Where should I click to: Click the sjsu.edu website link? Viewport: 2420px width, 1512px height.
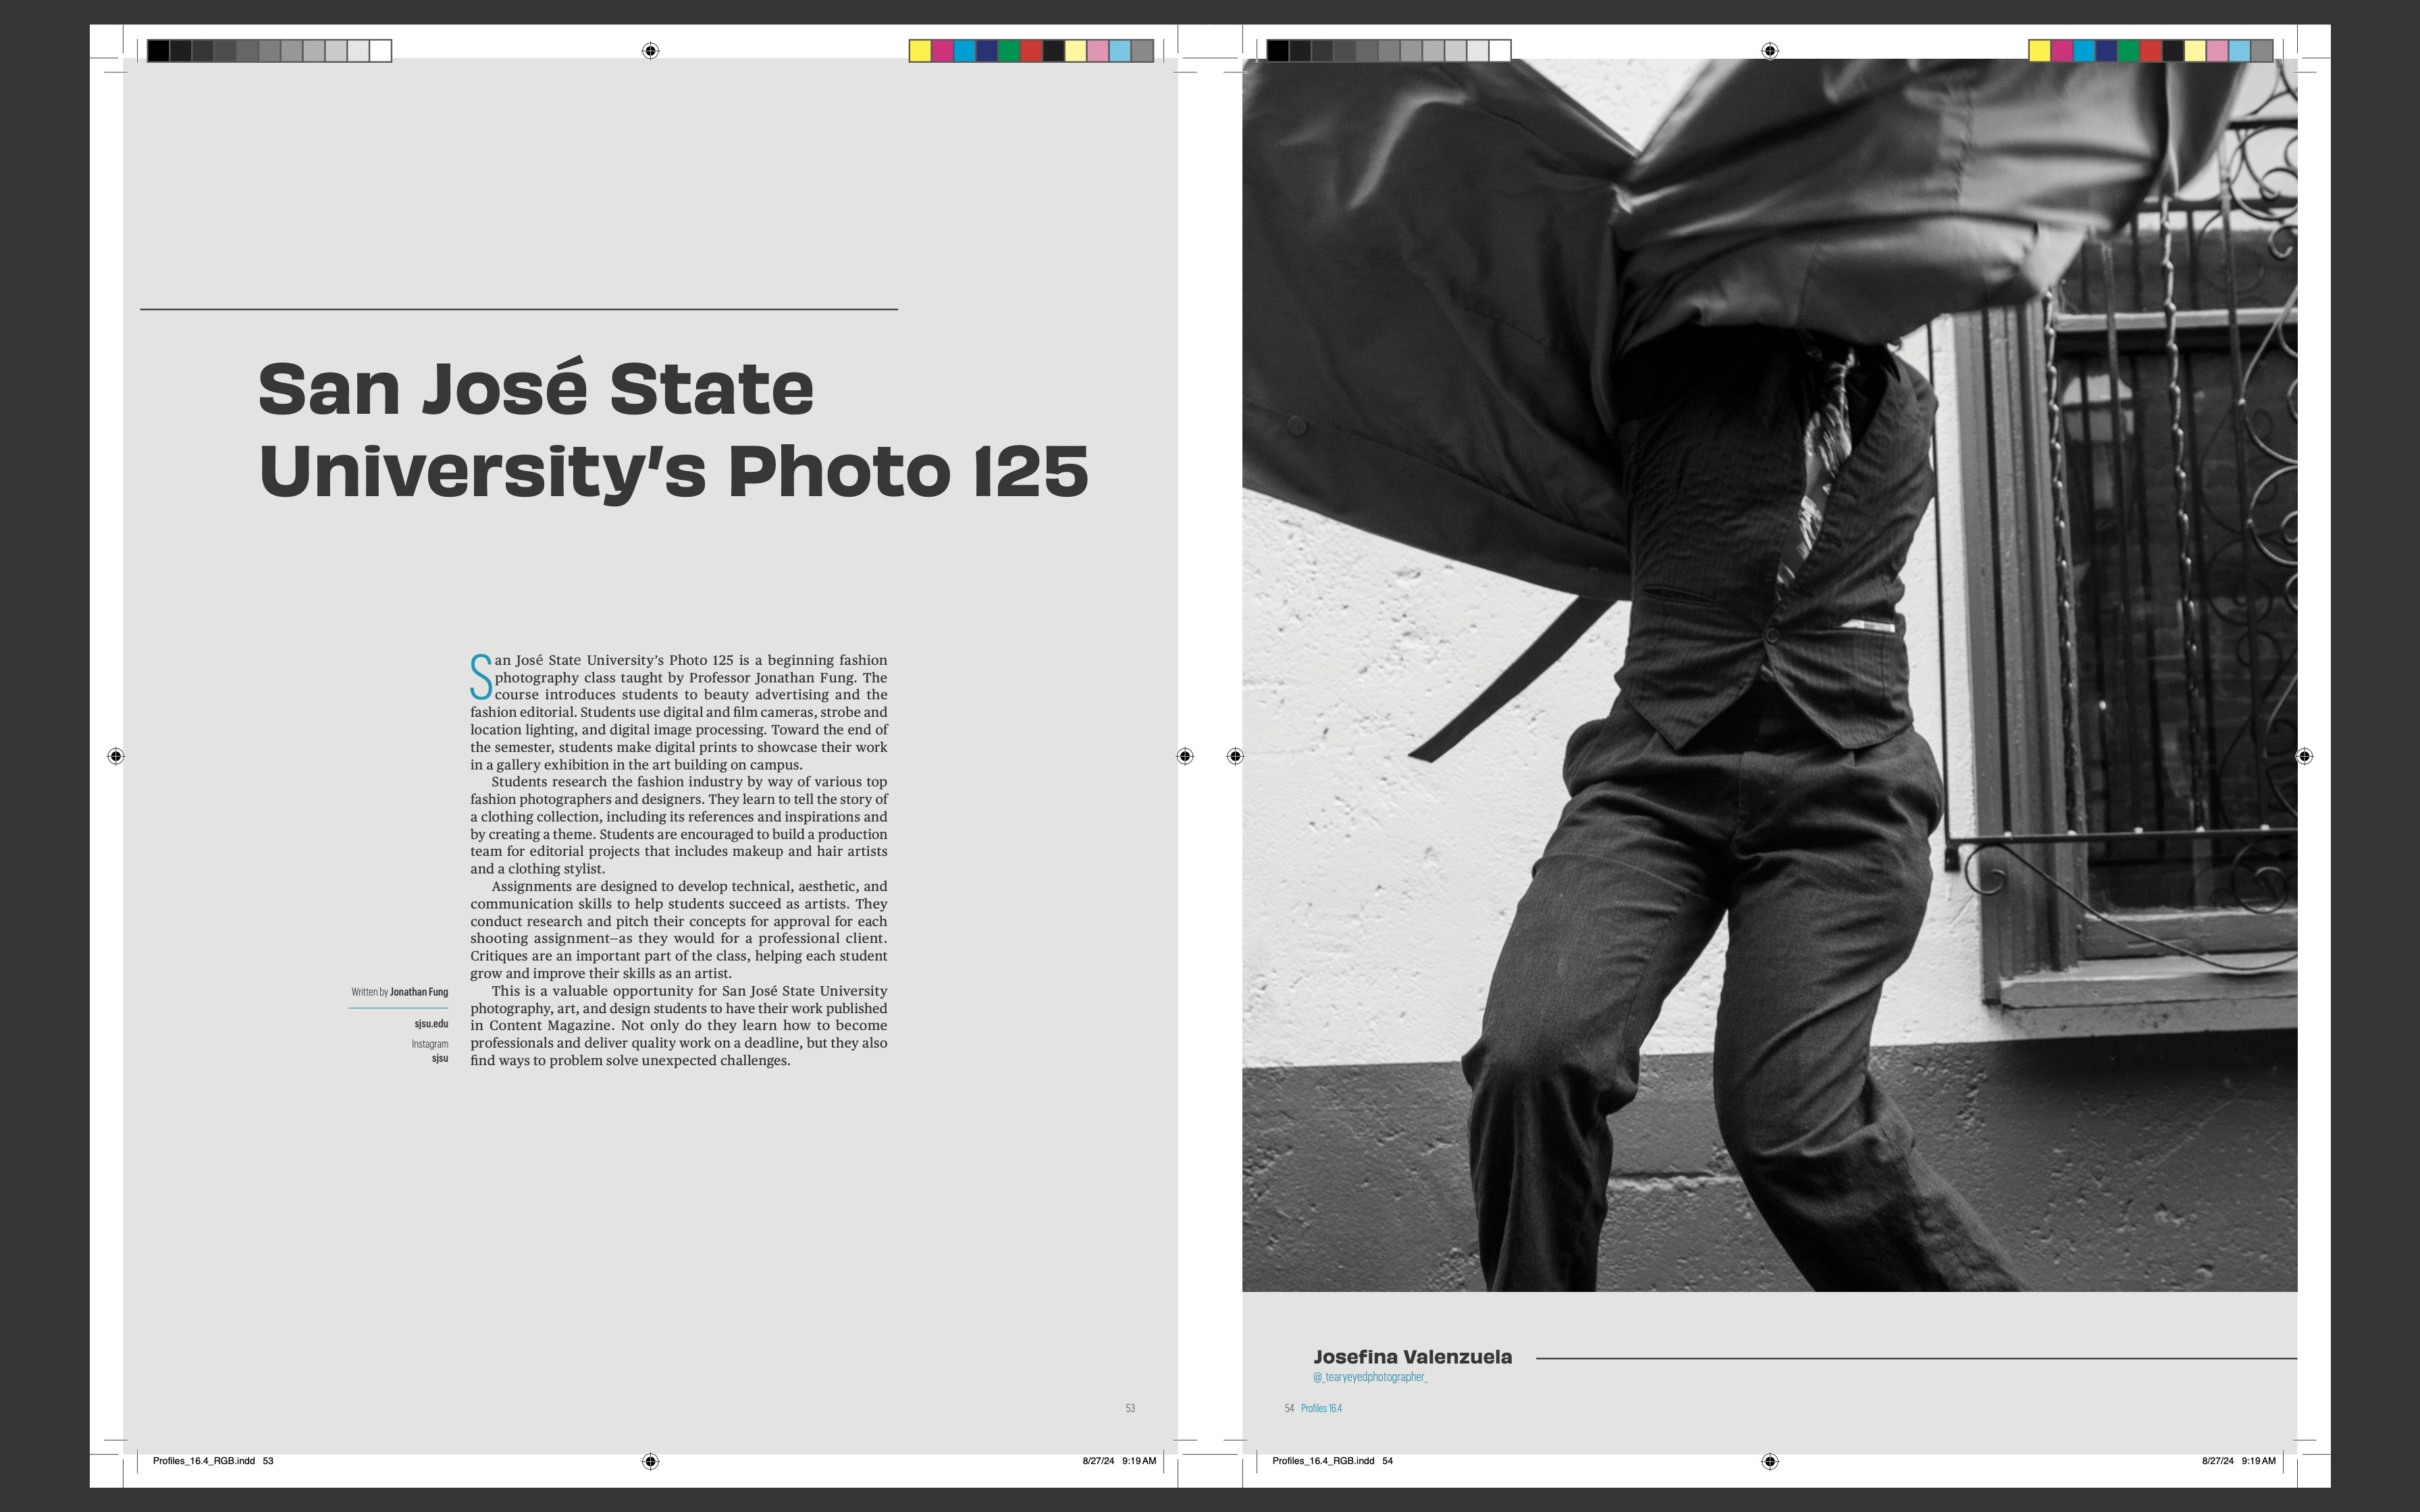pyautogui.click(x=432, y=1023)
